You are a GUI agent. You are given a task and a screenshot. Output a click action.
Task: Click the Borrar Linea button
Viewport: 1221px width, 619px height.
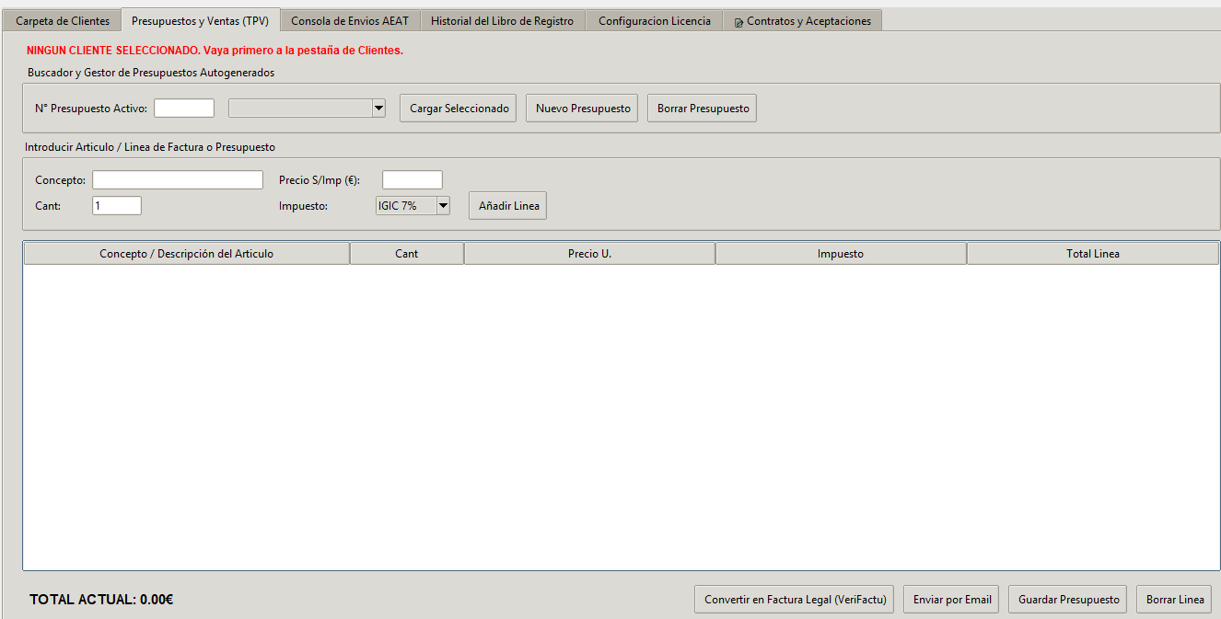pyautogui.click(x=1175, y=600)
